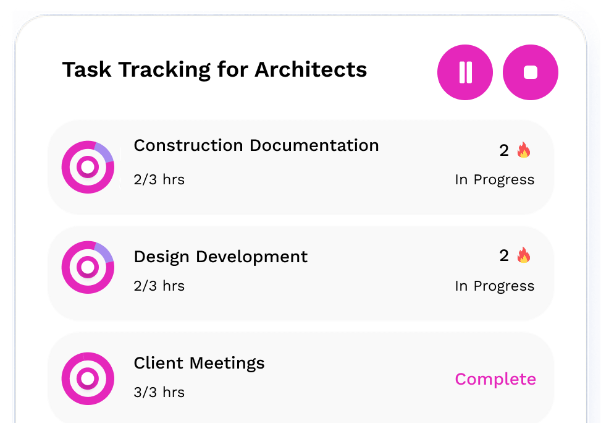Viewport: 601px width, 423px height.
Task: Click flame streak icon on Design Development
Action: [x=524, y=255]
